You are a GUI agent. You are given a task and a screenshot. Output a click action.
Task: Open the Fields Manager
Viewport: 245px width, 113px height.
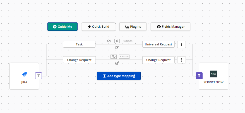(x=170, y=27)
